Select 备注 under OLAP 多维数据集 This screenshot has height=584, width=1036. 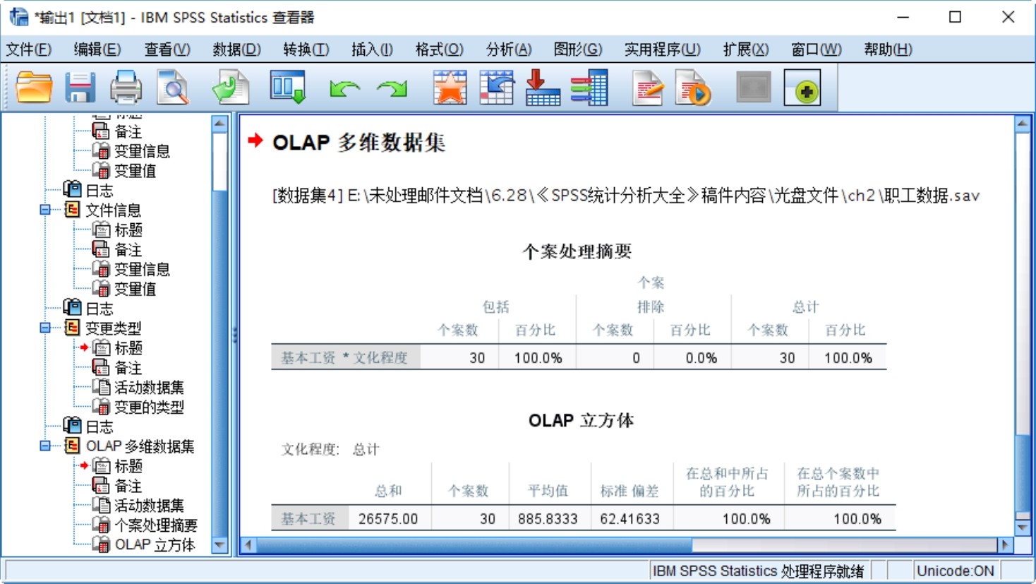[128, 486]
